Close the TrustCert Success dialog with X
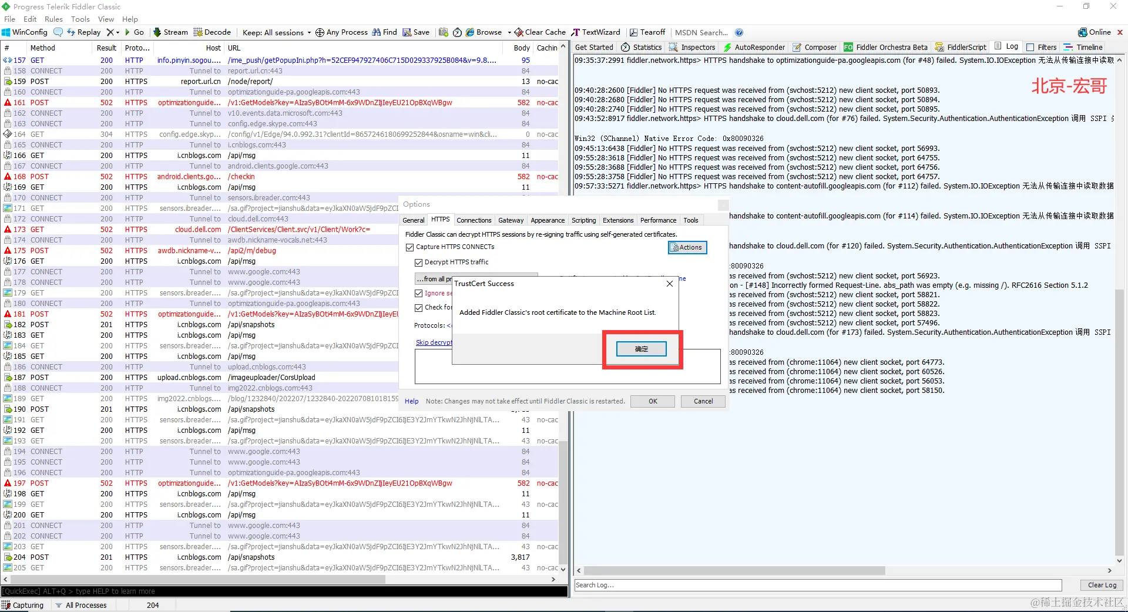Image resolution: width=1128 pixels, height=612 pixels. point(670,284)
